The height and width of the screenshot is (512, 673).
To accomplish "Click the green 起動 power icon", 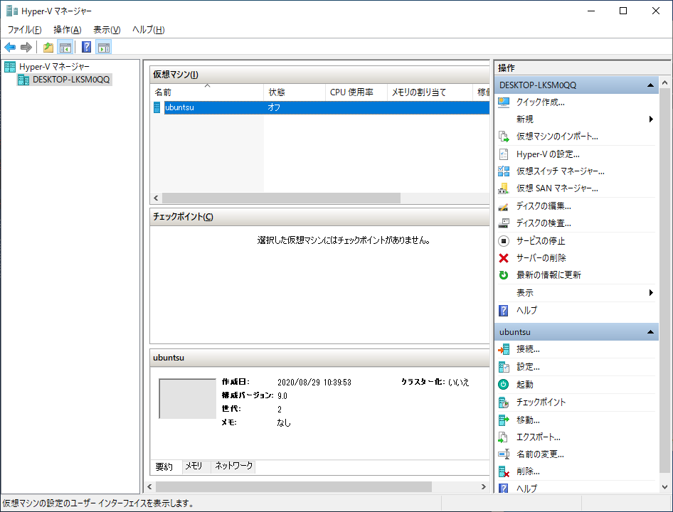I will click(504, 385).
